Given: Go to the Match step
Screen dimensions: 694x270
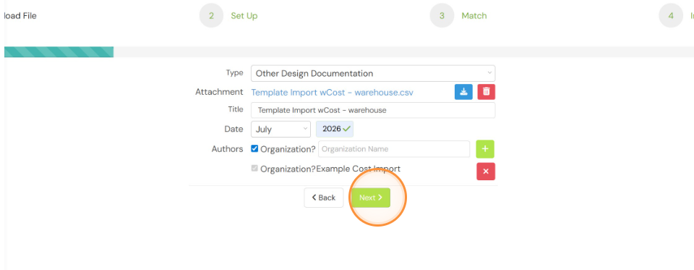Looking at the screenshot, I should pos(474,15).
